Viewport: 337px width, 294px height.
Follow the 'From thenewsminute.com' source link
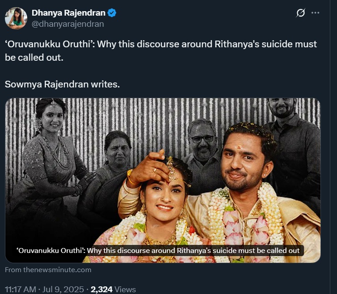coord(48,269)
